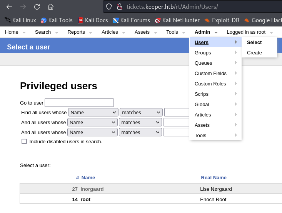Viewport: 282px width, 213px height.
Task: Open the Kali NetHunter bookmark
Action: tap(177, 20)
